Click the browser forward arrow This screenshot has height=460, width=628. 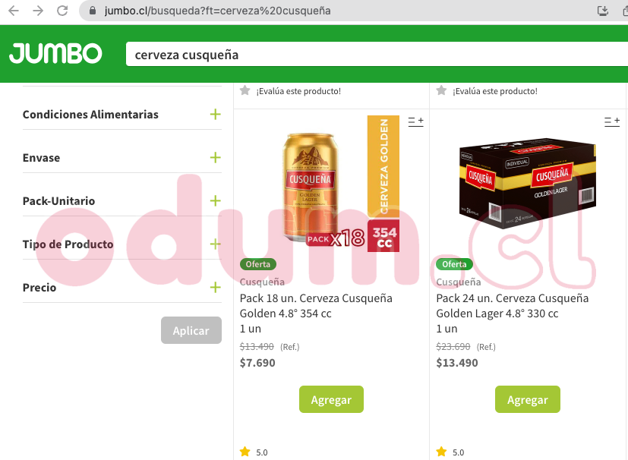click(38, 11)
